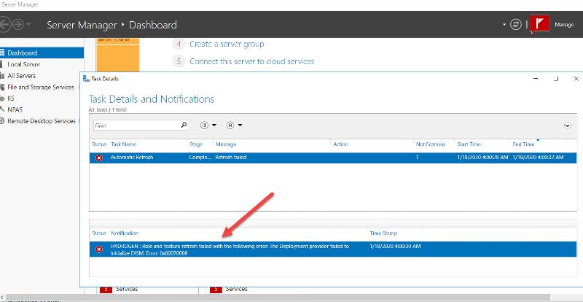Select Remote Desktop Services in the sidebar
Screen dimensions: 583x302
click(41, 121)
